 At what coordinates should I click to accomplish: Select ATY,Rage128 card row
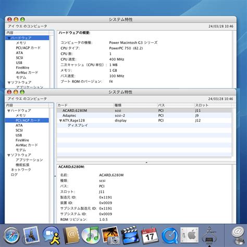tap(144, 120)
